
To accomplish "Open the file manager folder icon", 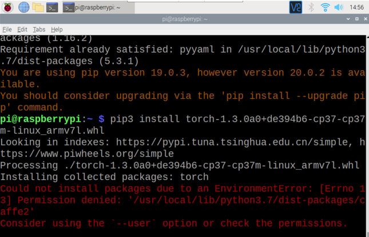I will point(38,7).
